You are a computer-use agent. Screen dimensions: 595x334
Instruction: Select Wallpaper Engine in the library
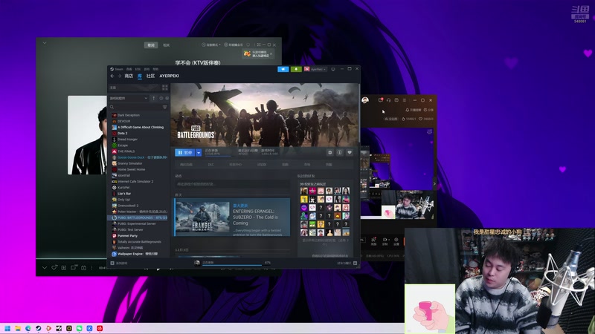coord(139,254)
